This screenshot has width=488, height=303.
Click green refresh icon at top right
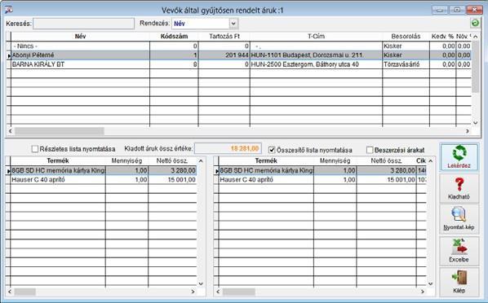coord(475,23)
